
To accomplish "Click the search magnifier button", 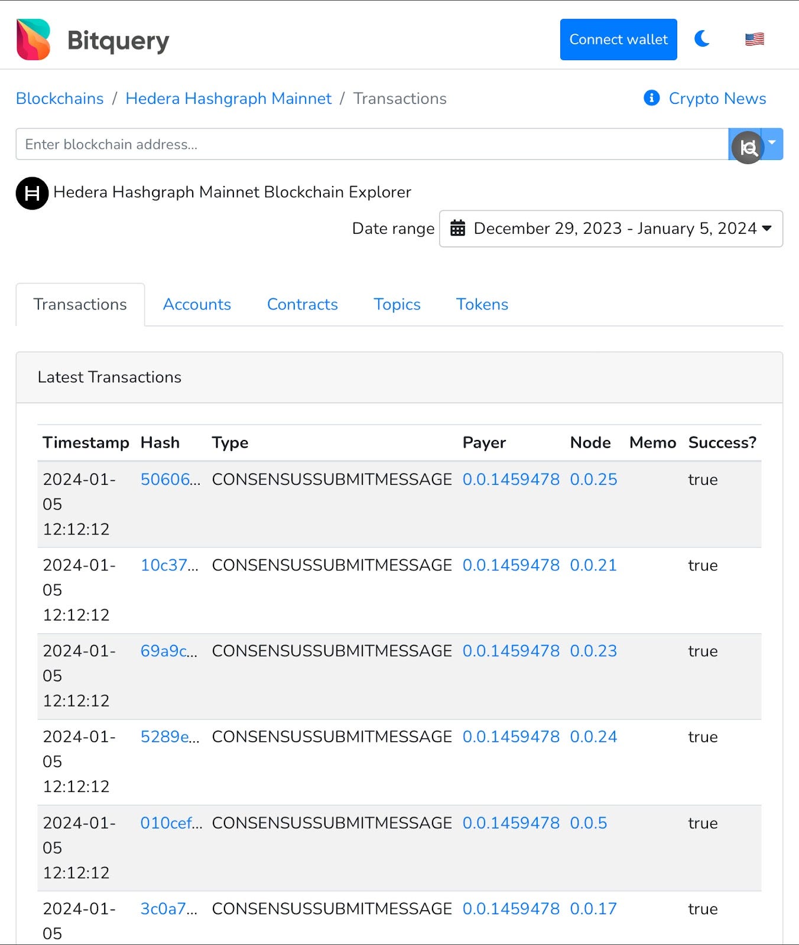I will [748, 147].
